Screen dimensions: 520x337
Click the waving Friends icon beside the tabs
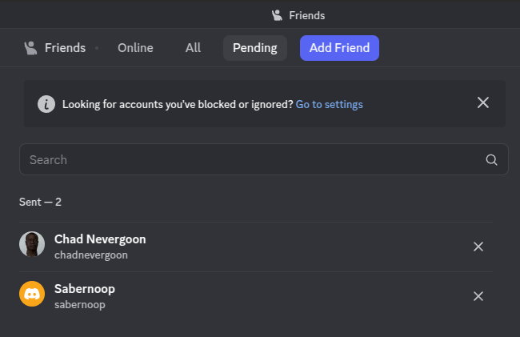point(30,48)
